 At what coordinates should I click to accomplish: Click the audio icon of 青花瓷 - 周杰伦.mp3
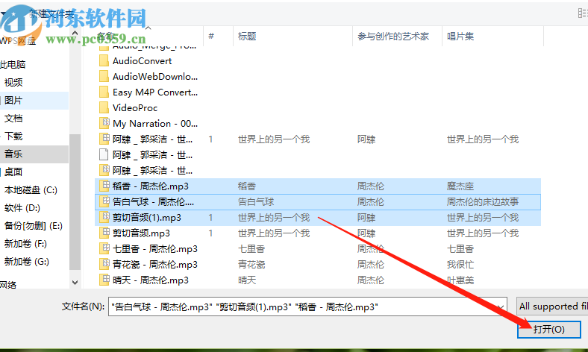104,264
